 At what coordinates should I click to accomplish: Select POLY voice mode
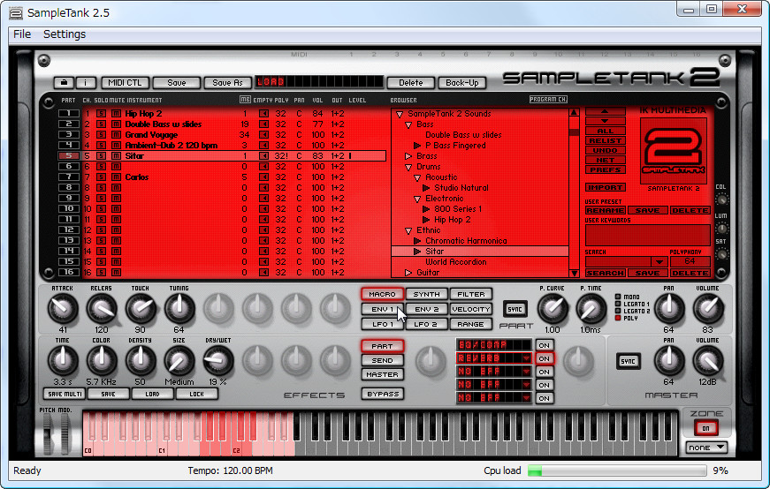pos(618,319)
